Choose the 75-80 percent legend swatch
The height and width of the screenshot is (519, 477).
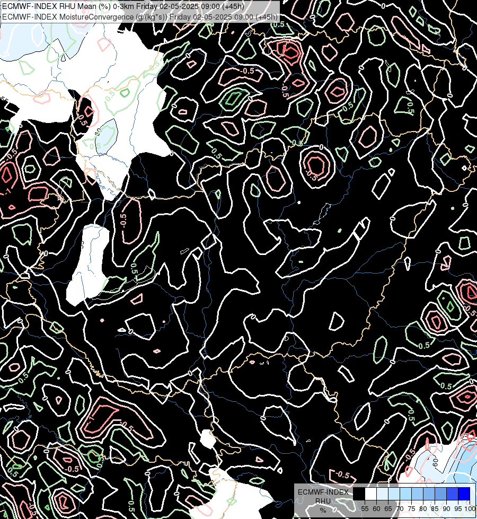click(x=418, y=494)
